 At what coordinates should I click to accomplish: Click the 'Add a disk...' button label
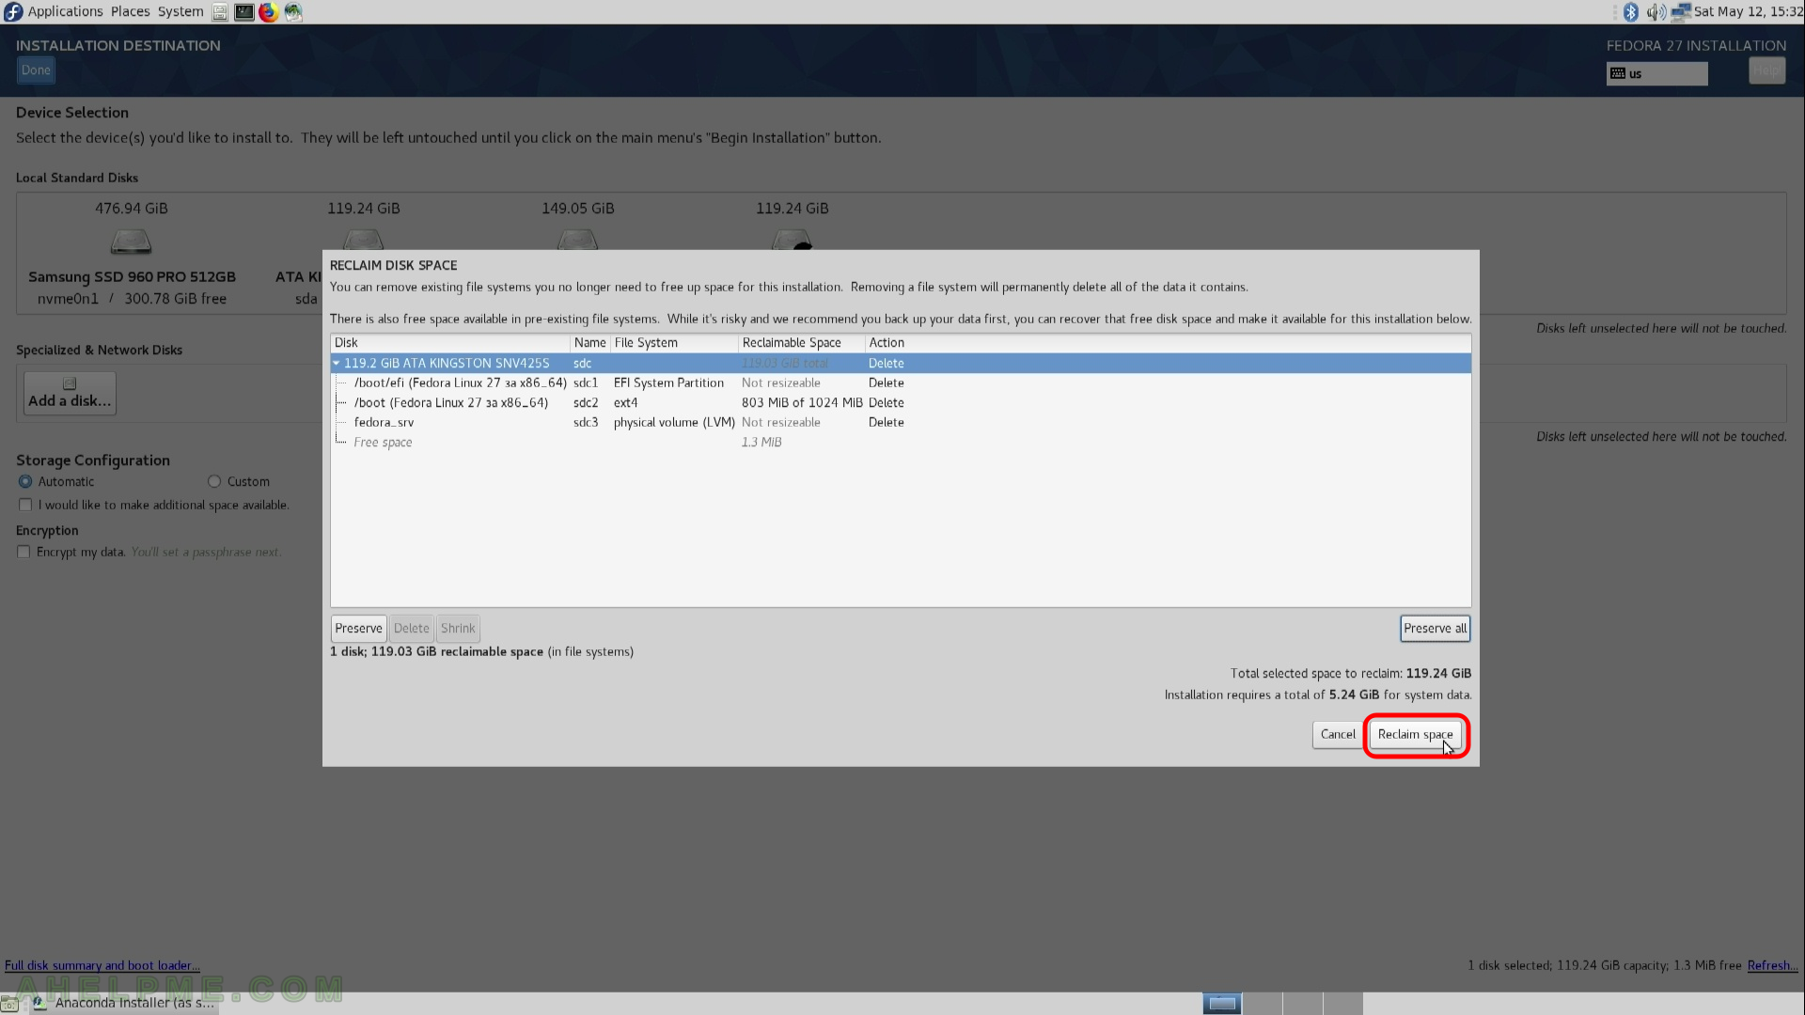[70, 400]
